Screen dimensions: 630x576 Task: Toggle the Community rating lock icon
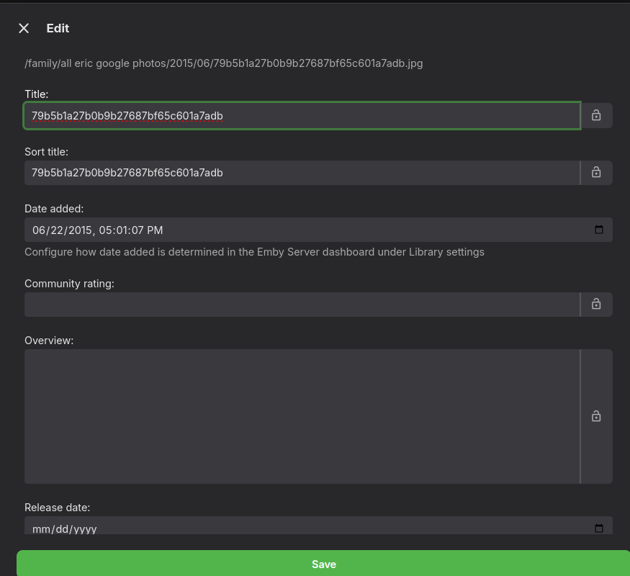coord(596,305)
